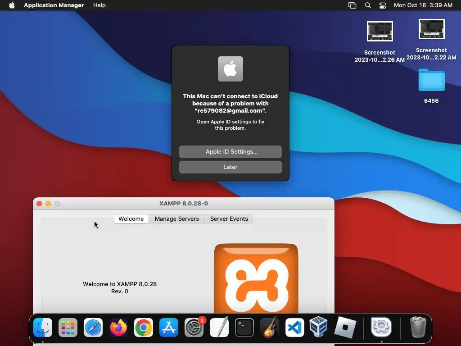The width and height of the screenshot is (461, 346).
Task: Launch Firefox from the dock
Action: click(118, 328)
